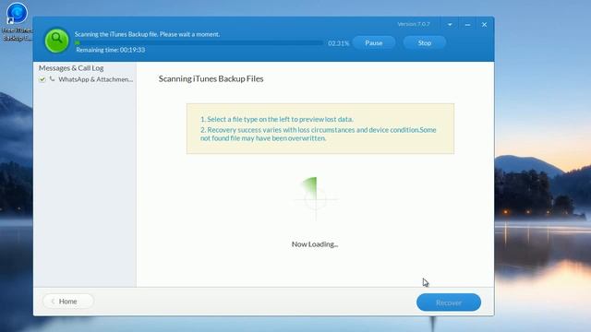
Task: Click the Scanning iTunes Backup Files heading
Action: coord(211,79)
